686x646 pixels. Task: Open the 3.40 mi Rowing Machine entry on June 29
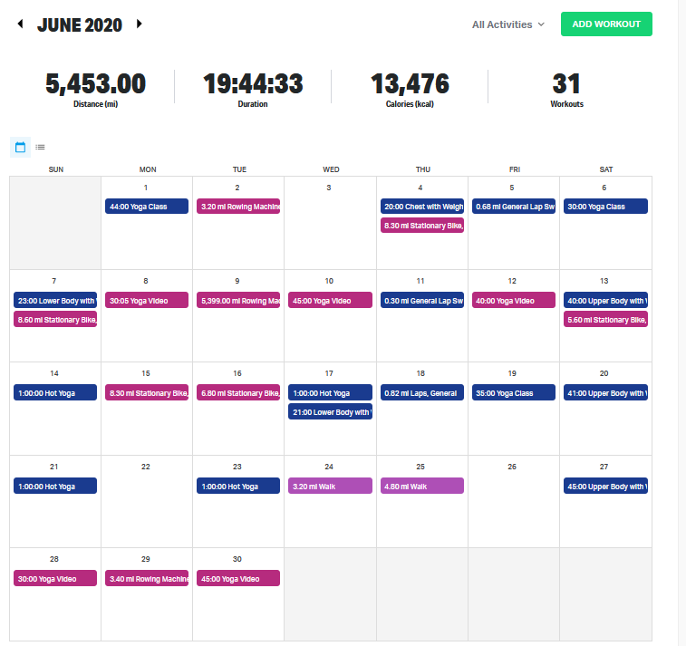146,578
